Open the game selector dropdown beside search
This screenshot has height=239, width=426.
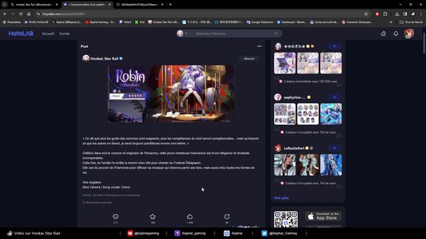click(182, 33)
